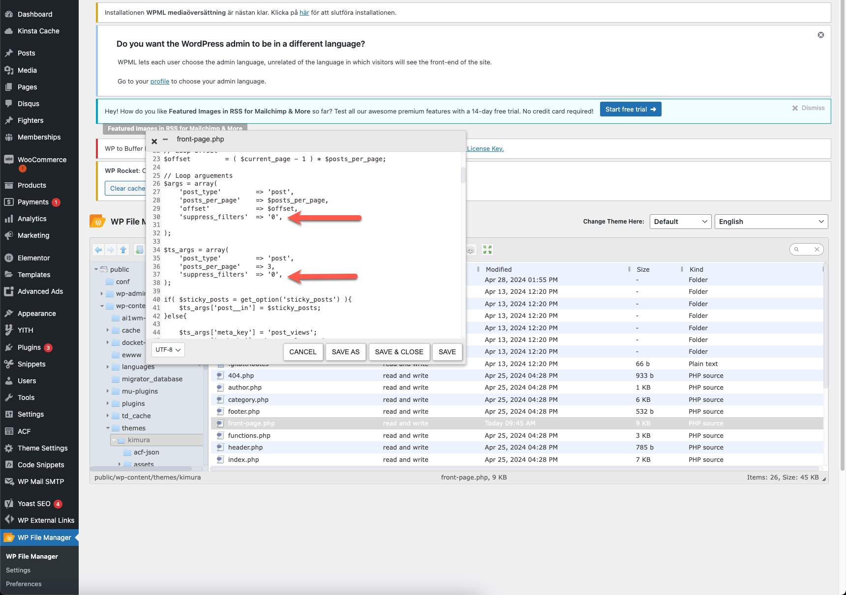Image resolution: width=846 pixels, height=595 pixels.
Task: Click the folder tree horizontal scrollbar
Action: point(142,468)
